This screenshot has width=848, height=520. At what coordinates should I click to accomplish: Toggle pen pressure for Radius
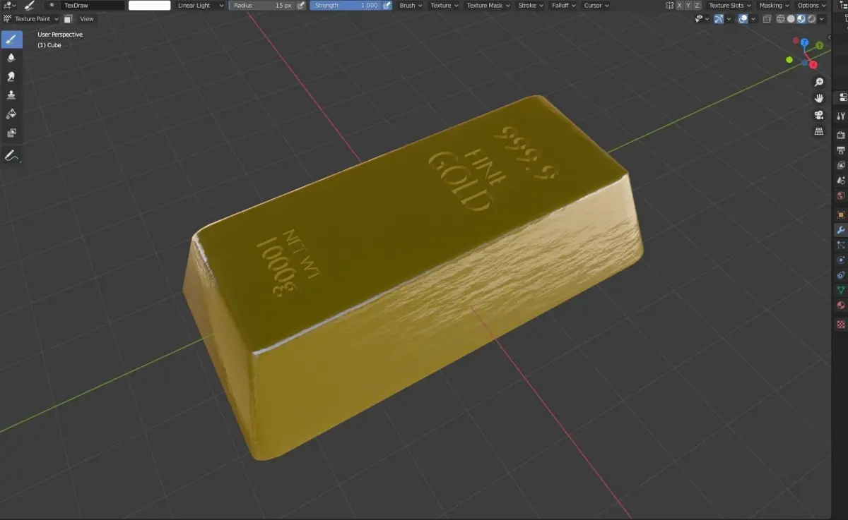(x=301, y=5)
